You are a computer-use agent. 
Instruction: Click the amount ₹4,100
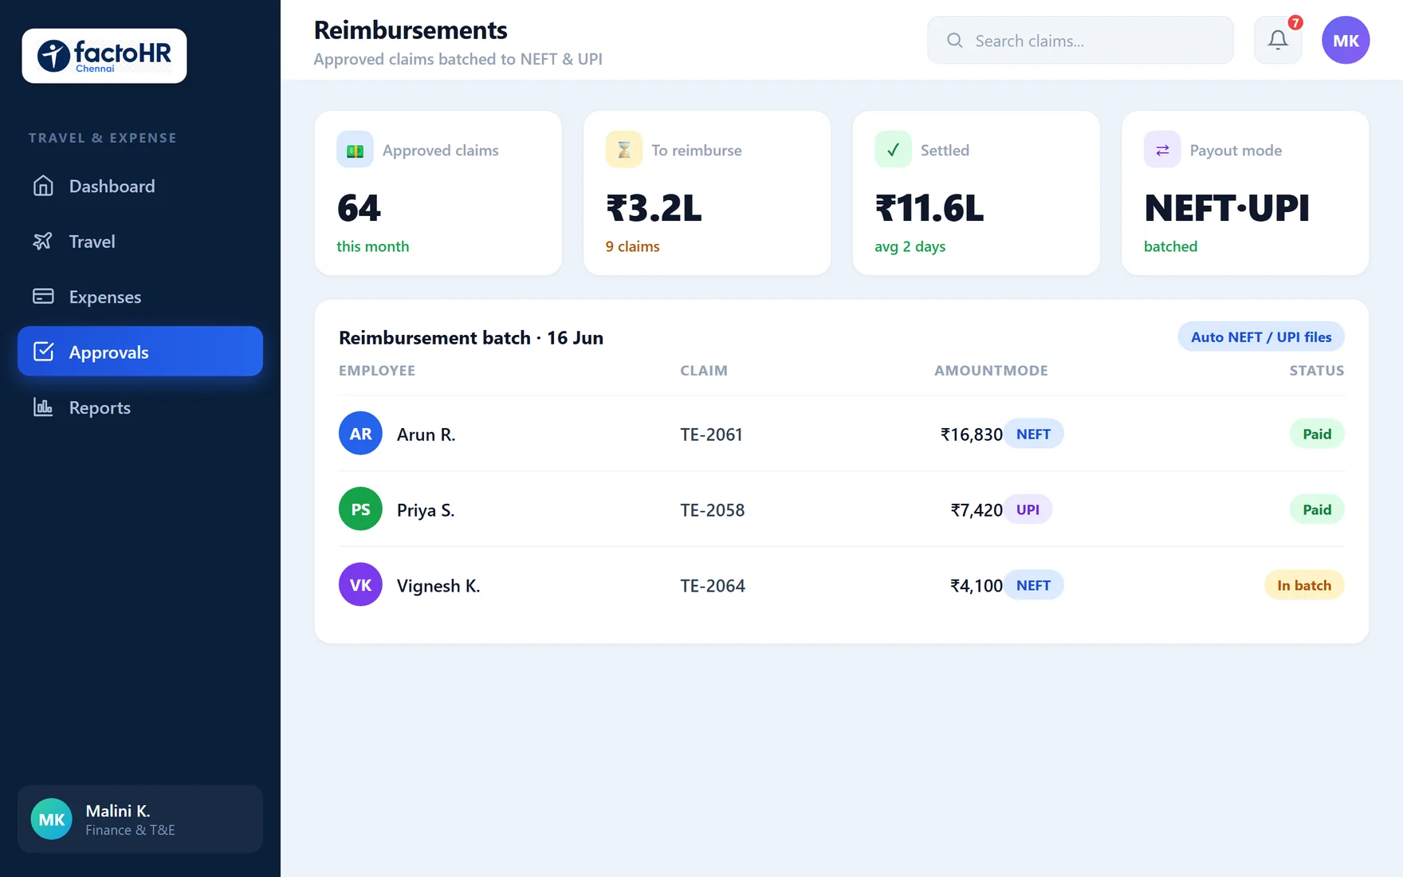click(x=977, y=586)
